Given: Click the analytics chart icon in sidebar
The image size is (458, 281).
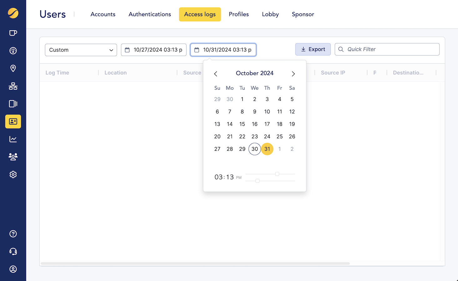Looking at the screenshot, I should [13, 139].
